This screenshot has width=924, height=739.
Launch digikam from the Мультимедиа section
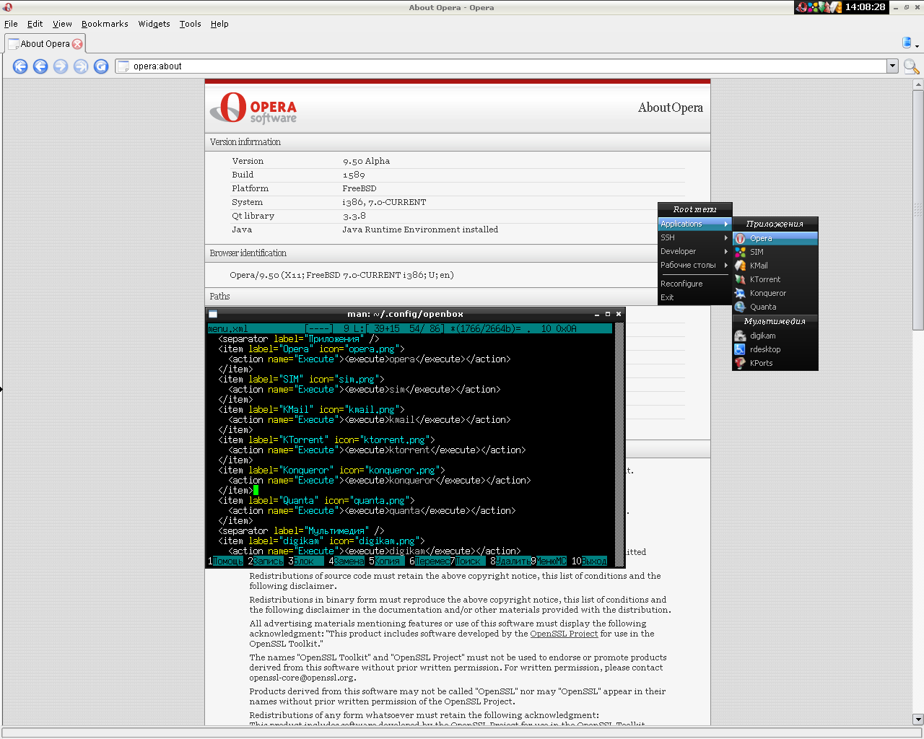775,336
